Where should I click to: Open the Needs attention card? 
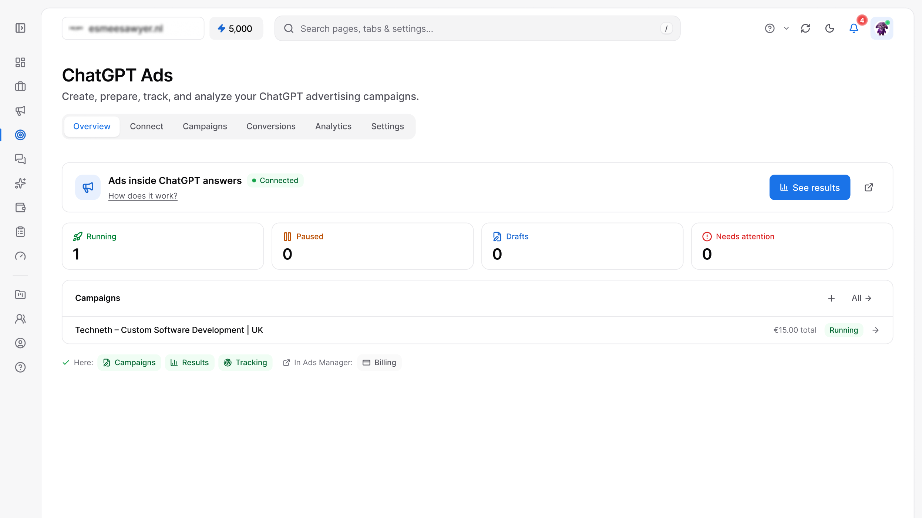(792, 246)
